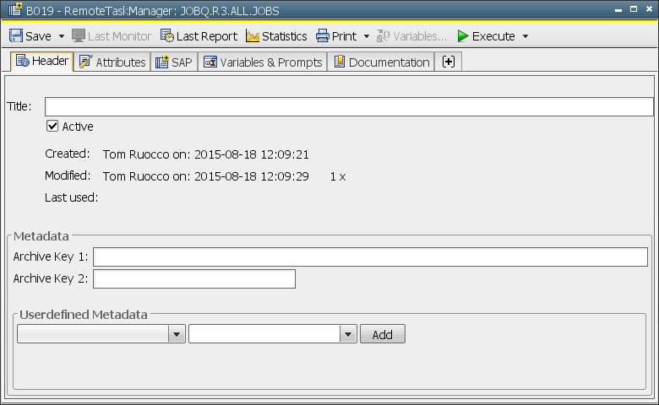Click the SAP tab icon
Image resolution: width=659 pixels, height=405 pixels.
[x=161, y=62]
